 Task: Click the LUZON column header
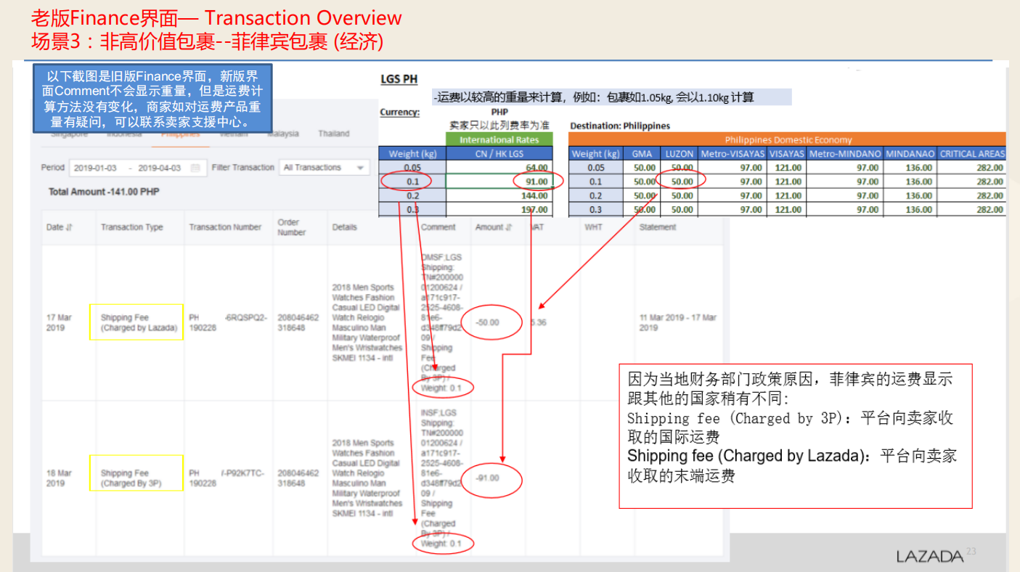click(680, 153)
